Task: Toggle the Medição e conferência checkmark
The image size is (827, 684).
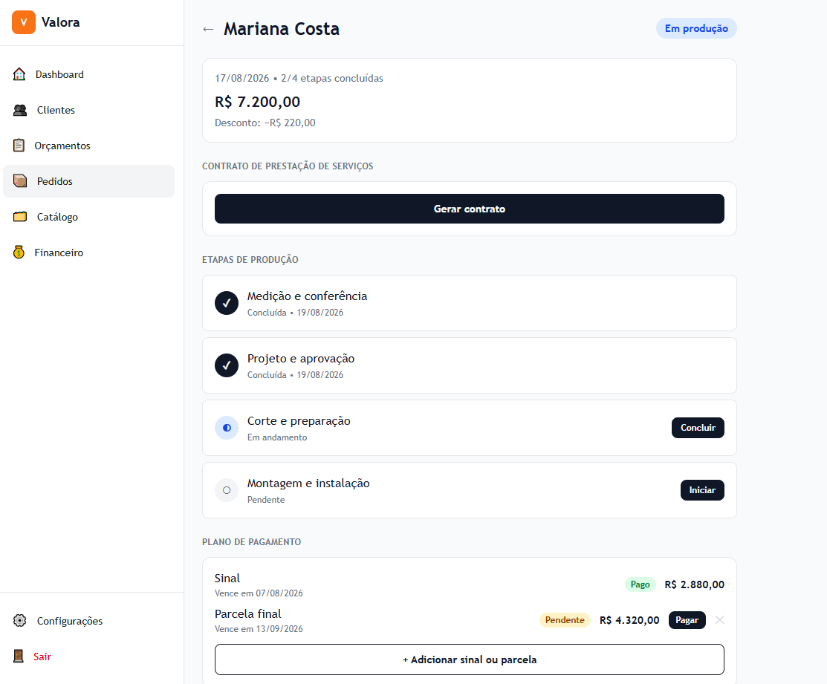Action: [x=227, y=303]
